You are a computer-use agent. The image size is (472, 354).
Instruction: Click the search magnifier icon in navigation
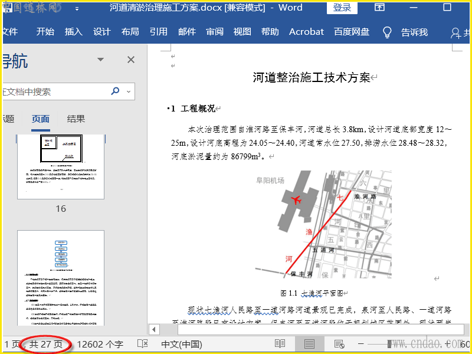point(115,91)
